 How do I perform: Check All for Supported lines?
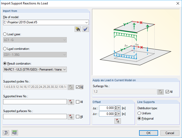point(77,102)
